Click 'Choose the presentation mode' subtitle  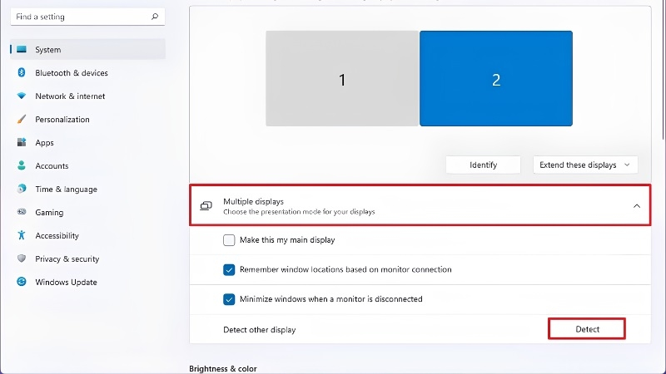click(x=299, y=212)
